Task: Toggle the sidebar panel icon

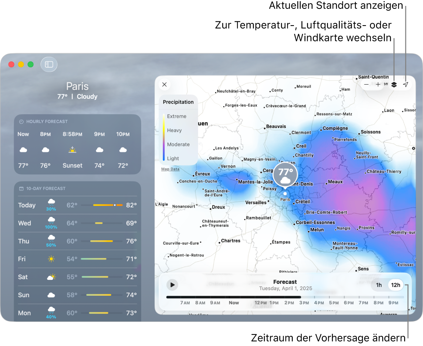Action: (49, 64)
